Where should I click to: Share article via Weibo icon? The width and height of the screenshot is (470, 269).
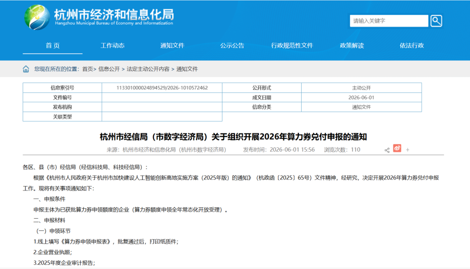coord(397,148)
